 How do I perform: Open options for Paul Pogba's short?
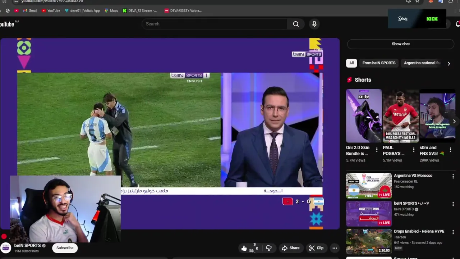(x=414, y=150)
